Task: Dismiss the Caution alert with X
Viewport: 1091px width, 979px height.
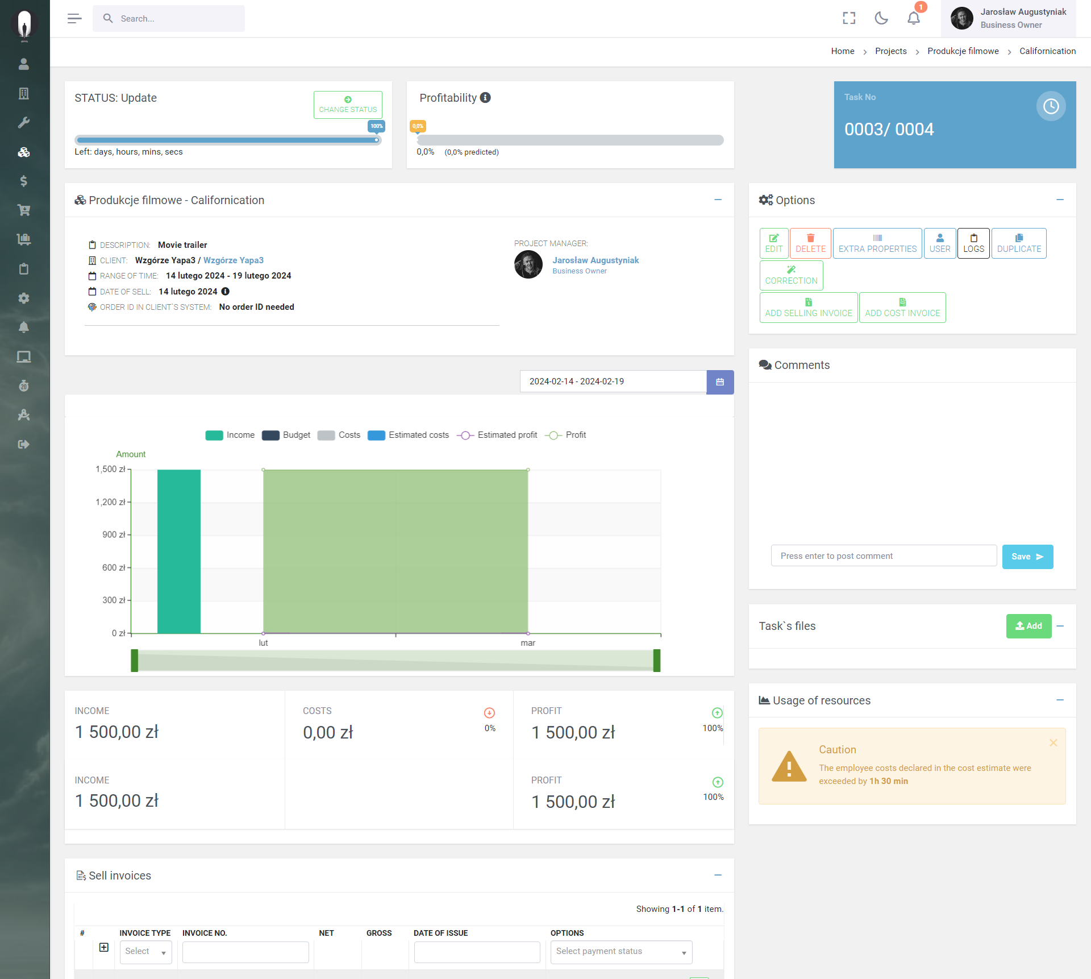Action: [x=1053, y=743]
